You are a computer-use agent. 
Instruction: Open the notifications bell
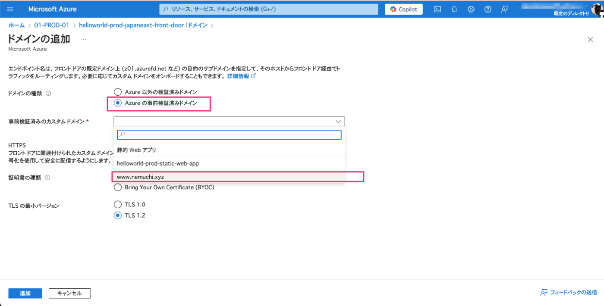454,9
